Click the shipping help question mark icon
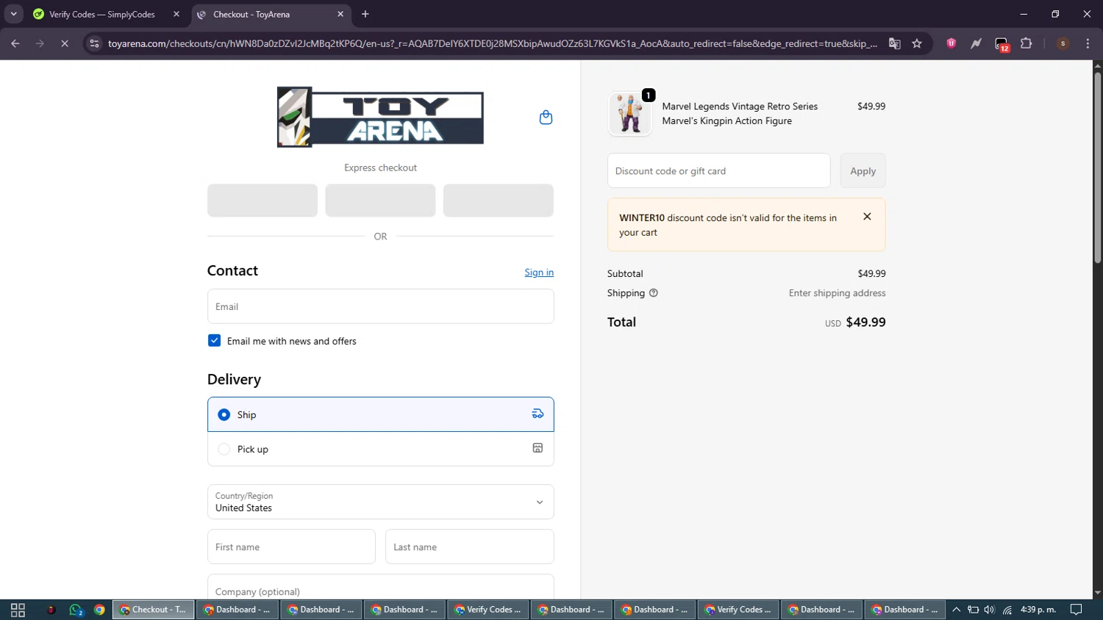Viewport: 1103px width, 620px height. (x=654, y=293)
